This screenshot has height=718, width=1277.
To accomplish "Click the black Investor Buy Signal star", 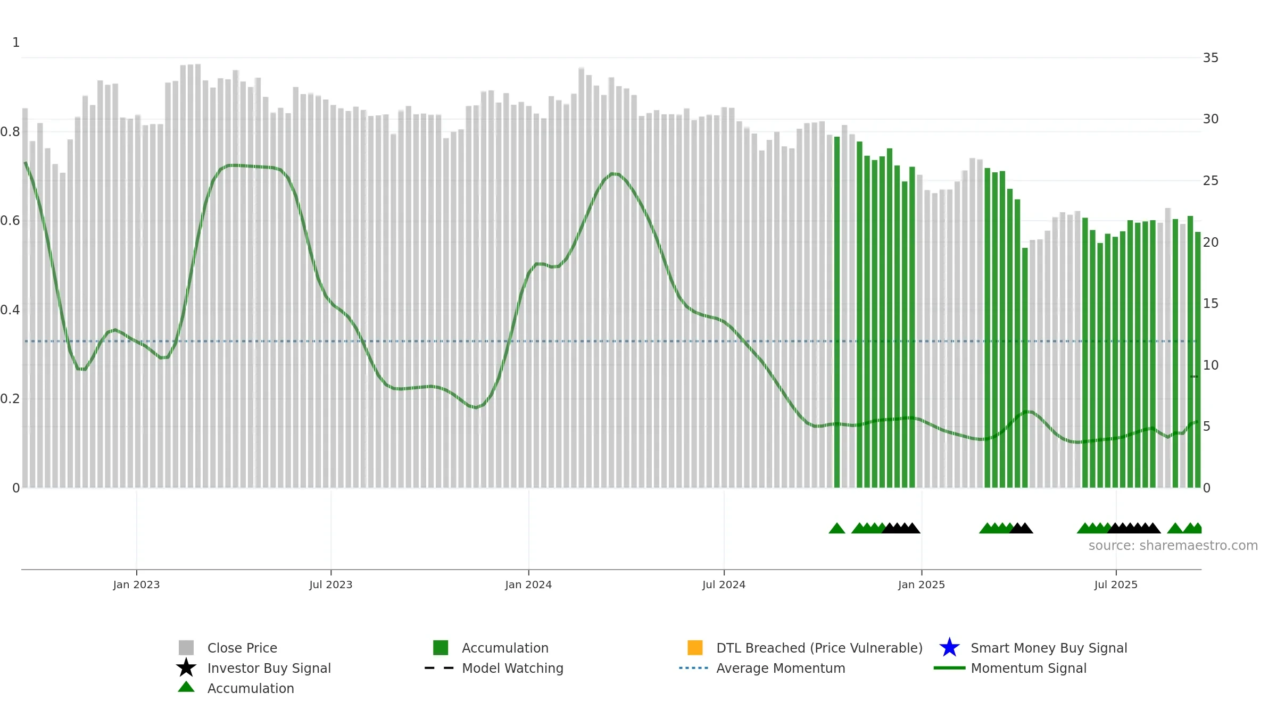I will click(186, 667).
